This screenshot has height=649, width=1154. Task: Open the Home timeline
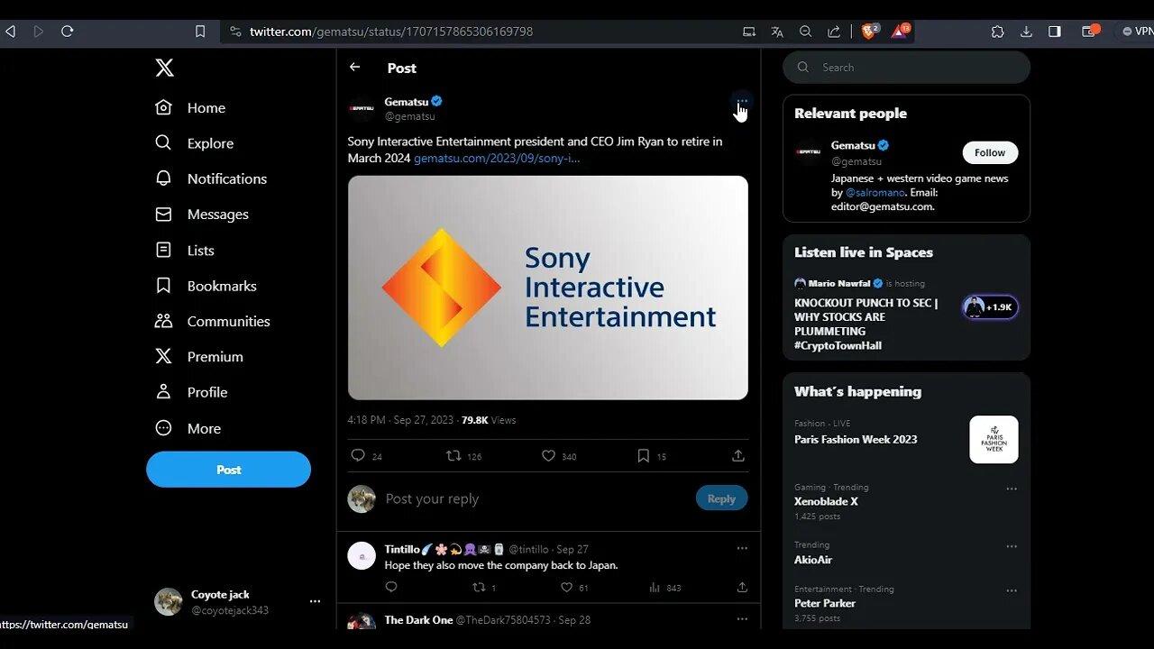point(190,107)
